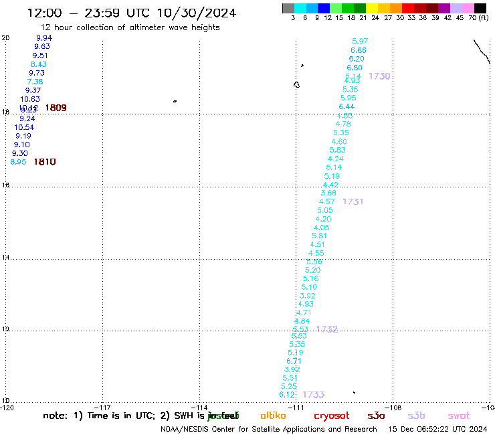The width and height of the screenshot is (495, 435).
Task: Click the NOAA/NESDIS Center credit text
Action: click(269, 430)
